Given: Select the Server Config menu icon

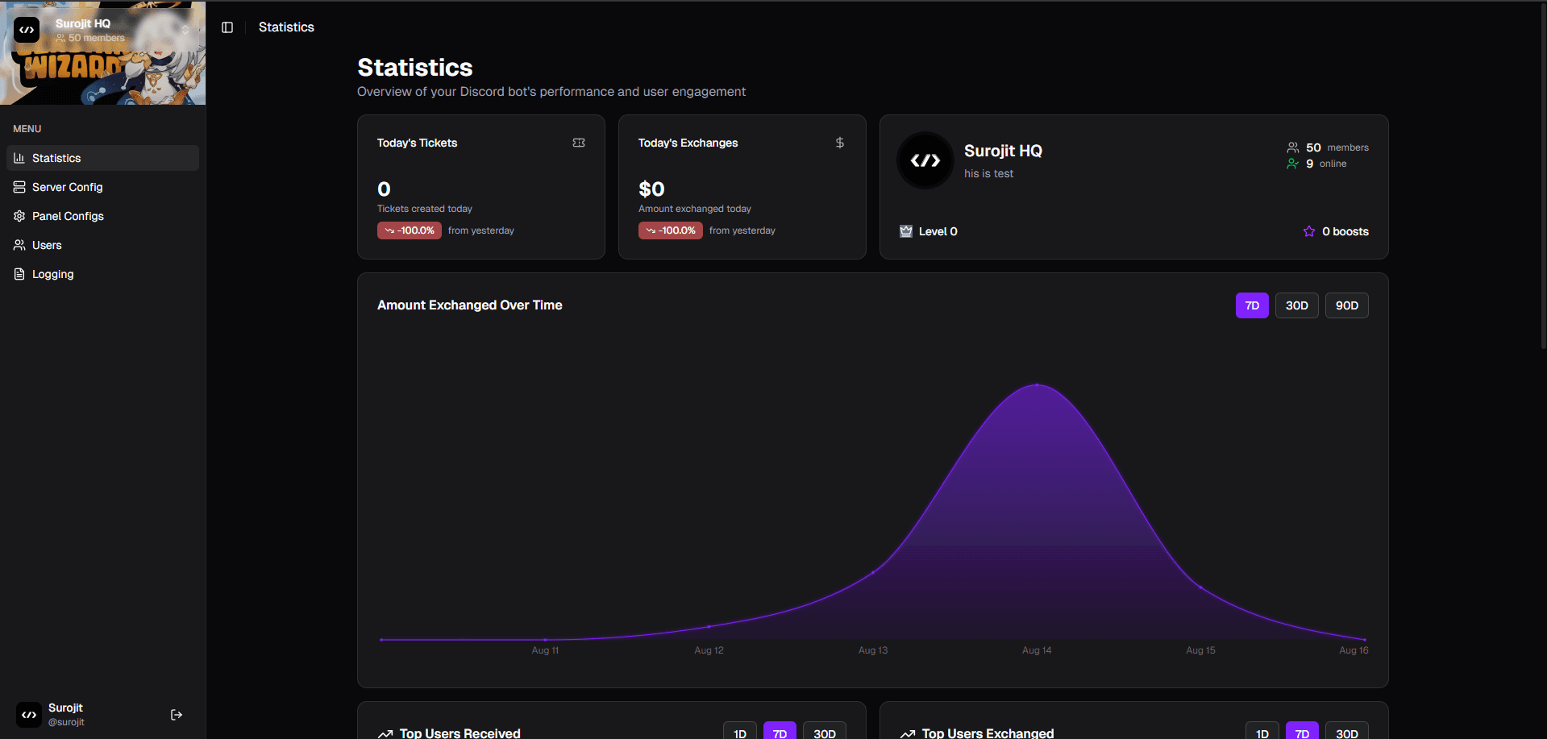Looking at the screenshot, I should (19, 187).
